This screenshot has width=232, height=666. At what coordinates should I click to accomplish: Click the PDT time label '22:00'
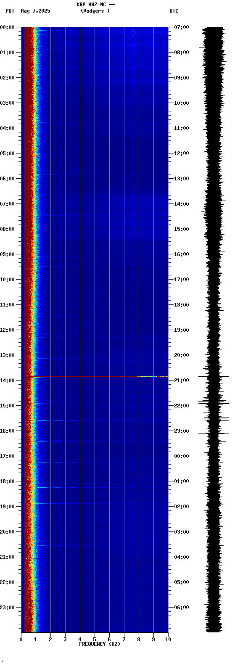point(7,582)
